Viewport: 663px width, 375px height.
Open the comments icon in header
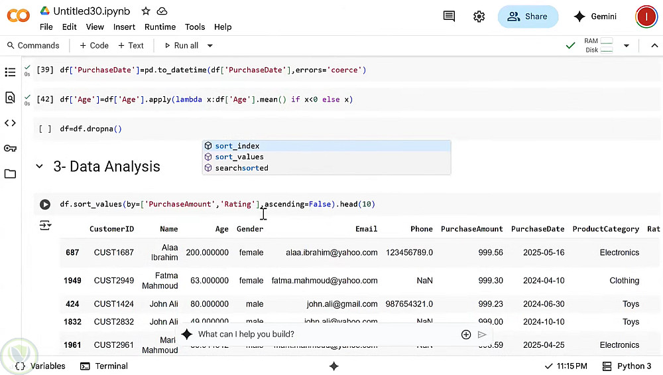point(449,17)
